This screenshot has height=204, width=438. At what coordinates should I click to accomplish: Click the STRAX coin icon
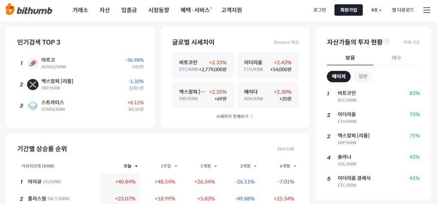[x=33, y=106]
